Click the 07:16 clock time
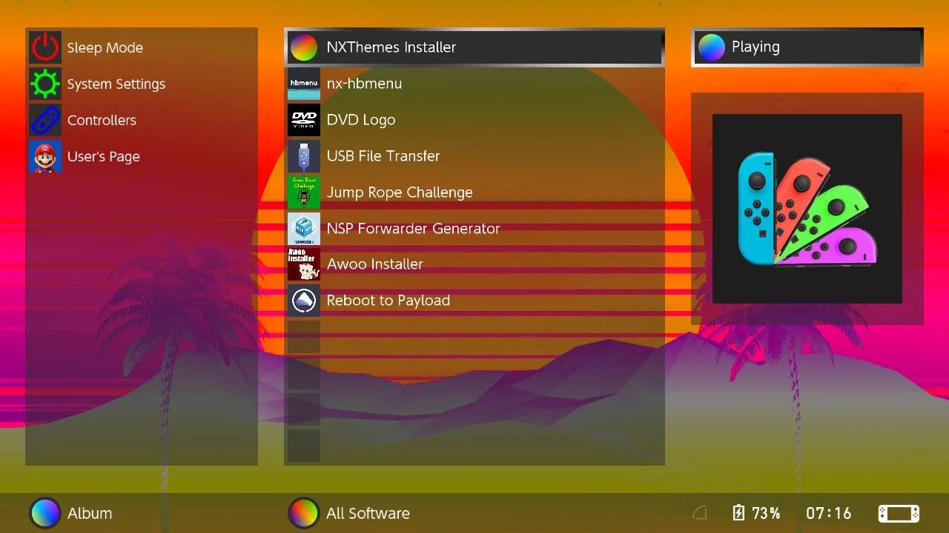Viewport: 949px width, 533px height. 829,513
